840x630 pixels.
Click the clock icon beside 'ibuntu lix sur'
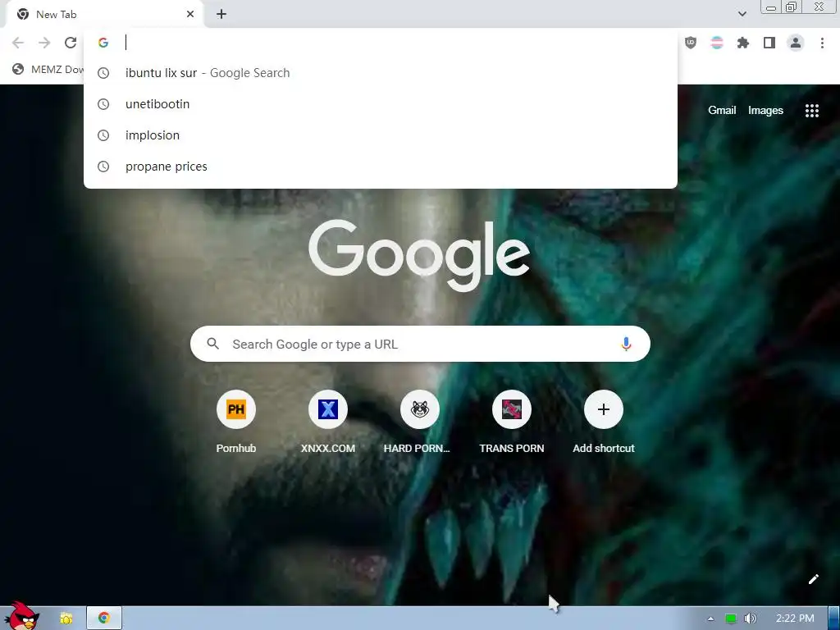pyautogui.click(x=103, y=73)
